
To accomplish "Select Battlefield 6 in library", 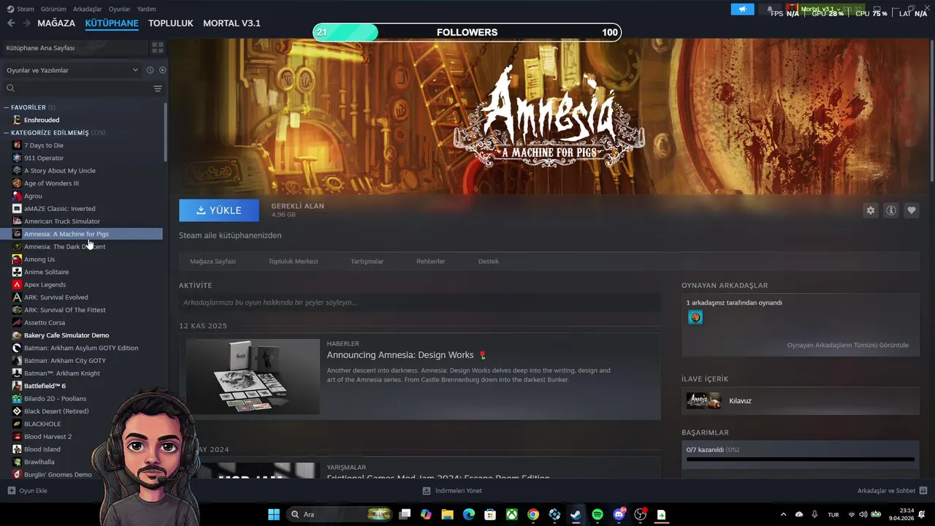I will pos(45,386).
